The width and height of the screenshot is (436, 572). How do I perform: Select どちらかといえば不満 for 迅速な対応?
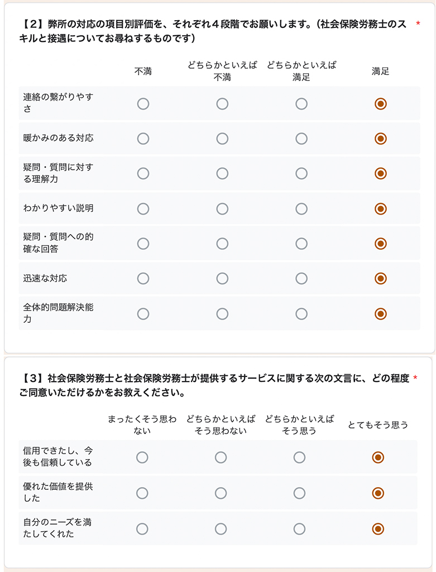[222, 278]
